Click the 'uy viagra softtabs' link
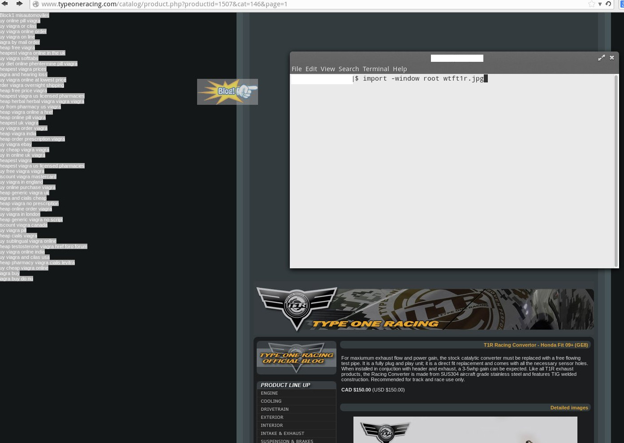 [19, 58]
